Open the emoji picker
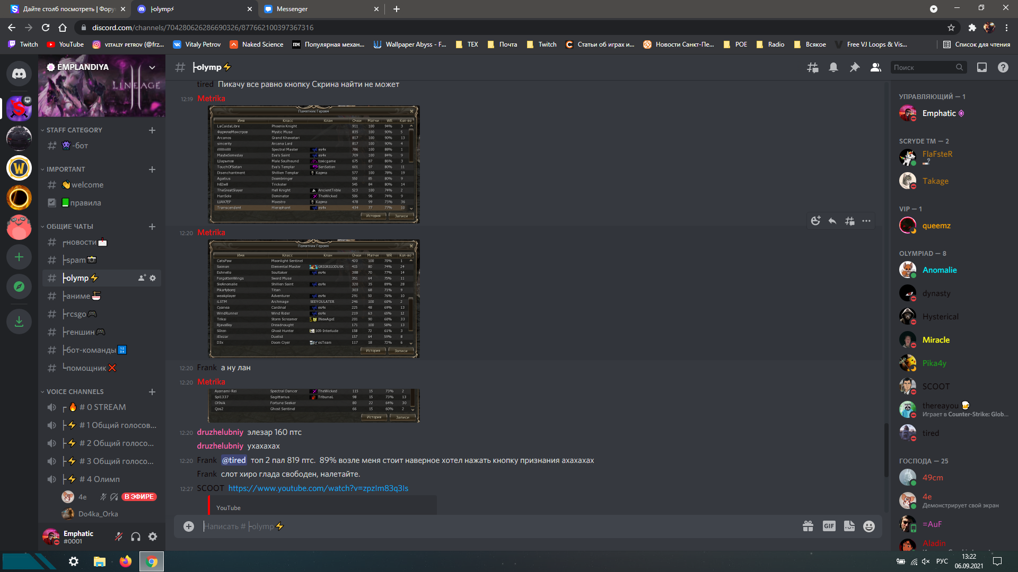 click(868, 526)
